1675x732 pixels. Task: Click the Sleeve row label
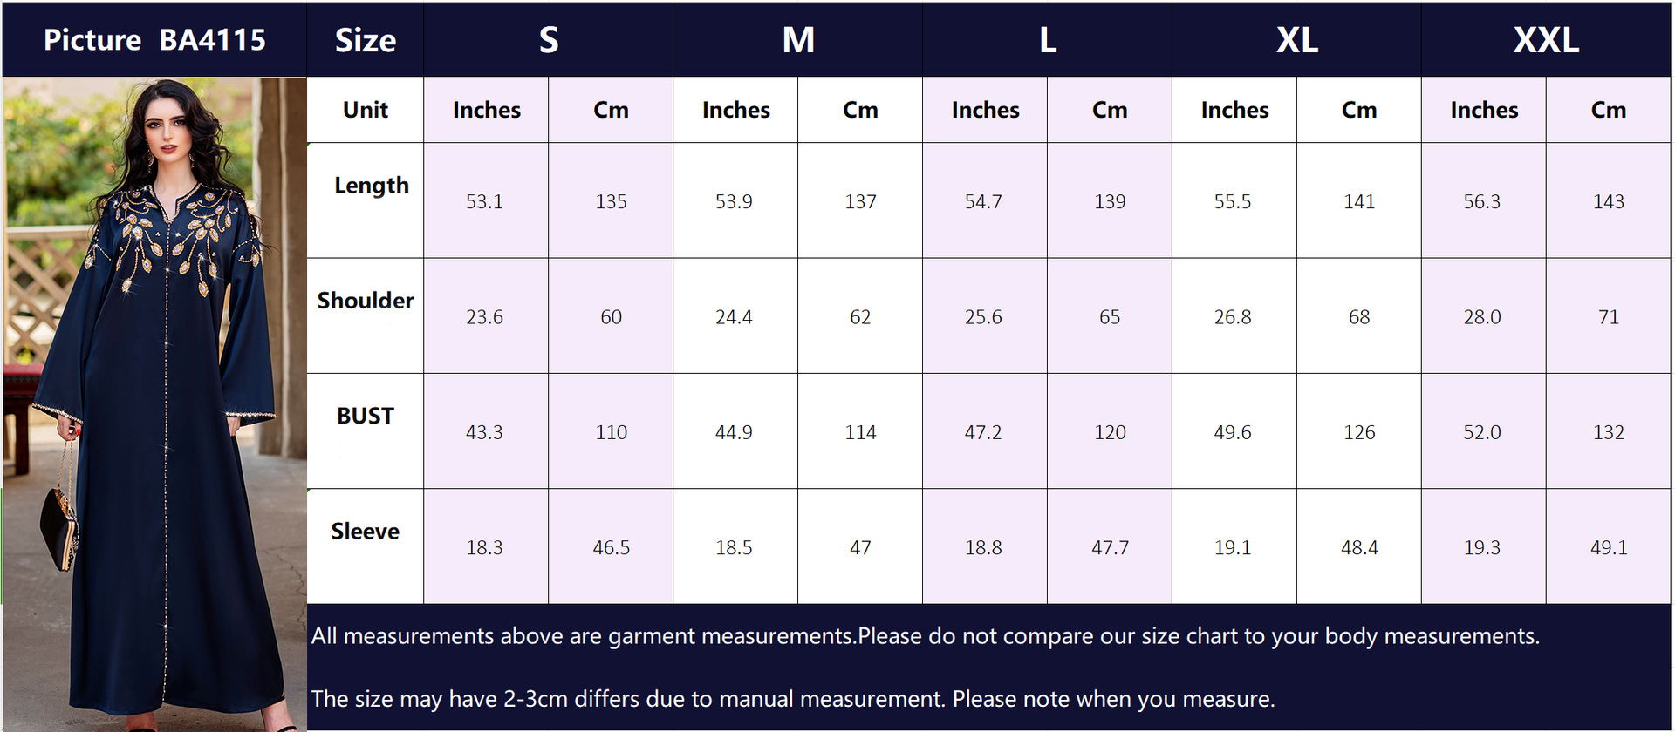coord(366,532)
